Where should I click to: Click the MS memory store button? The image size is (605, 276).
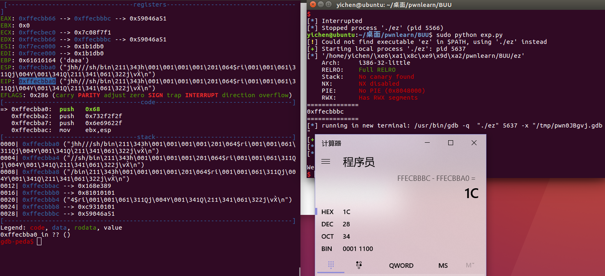443,265
